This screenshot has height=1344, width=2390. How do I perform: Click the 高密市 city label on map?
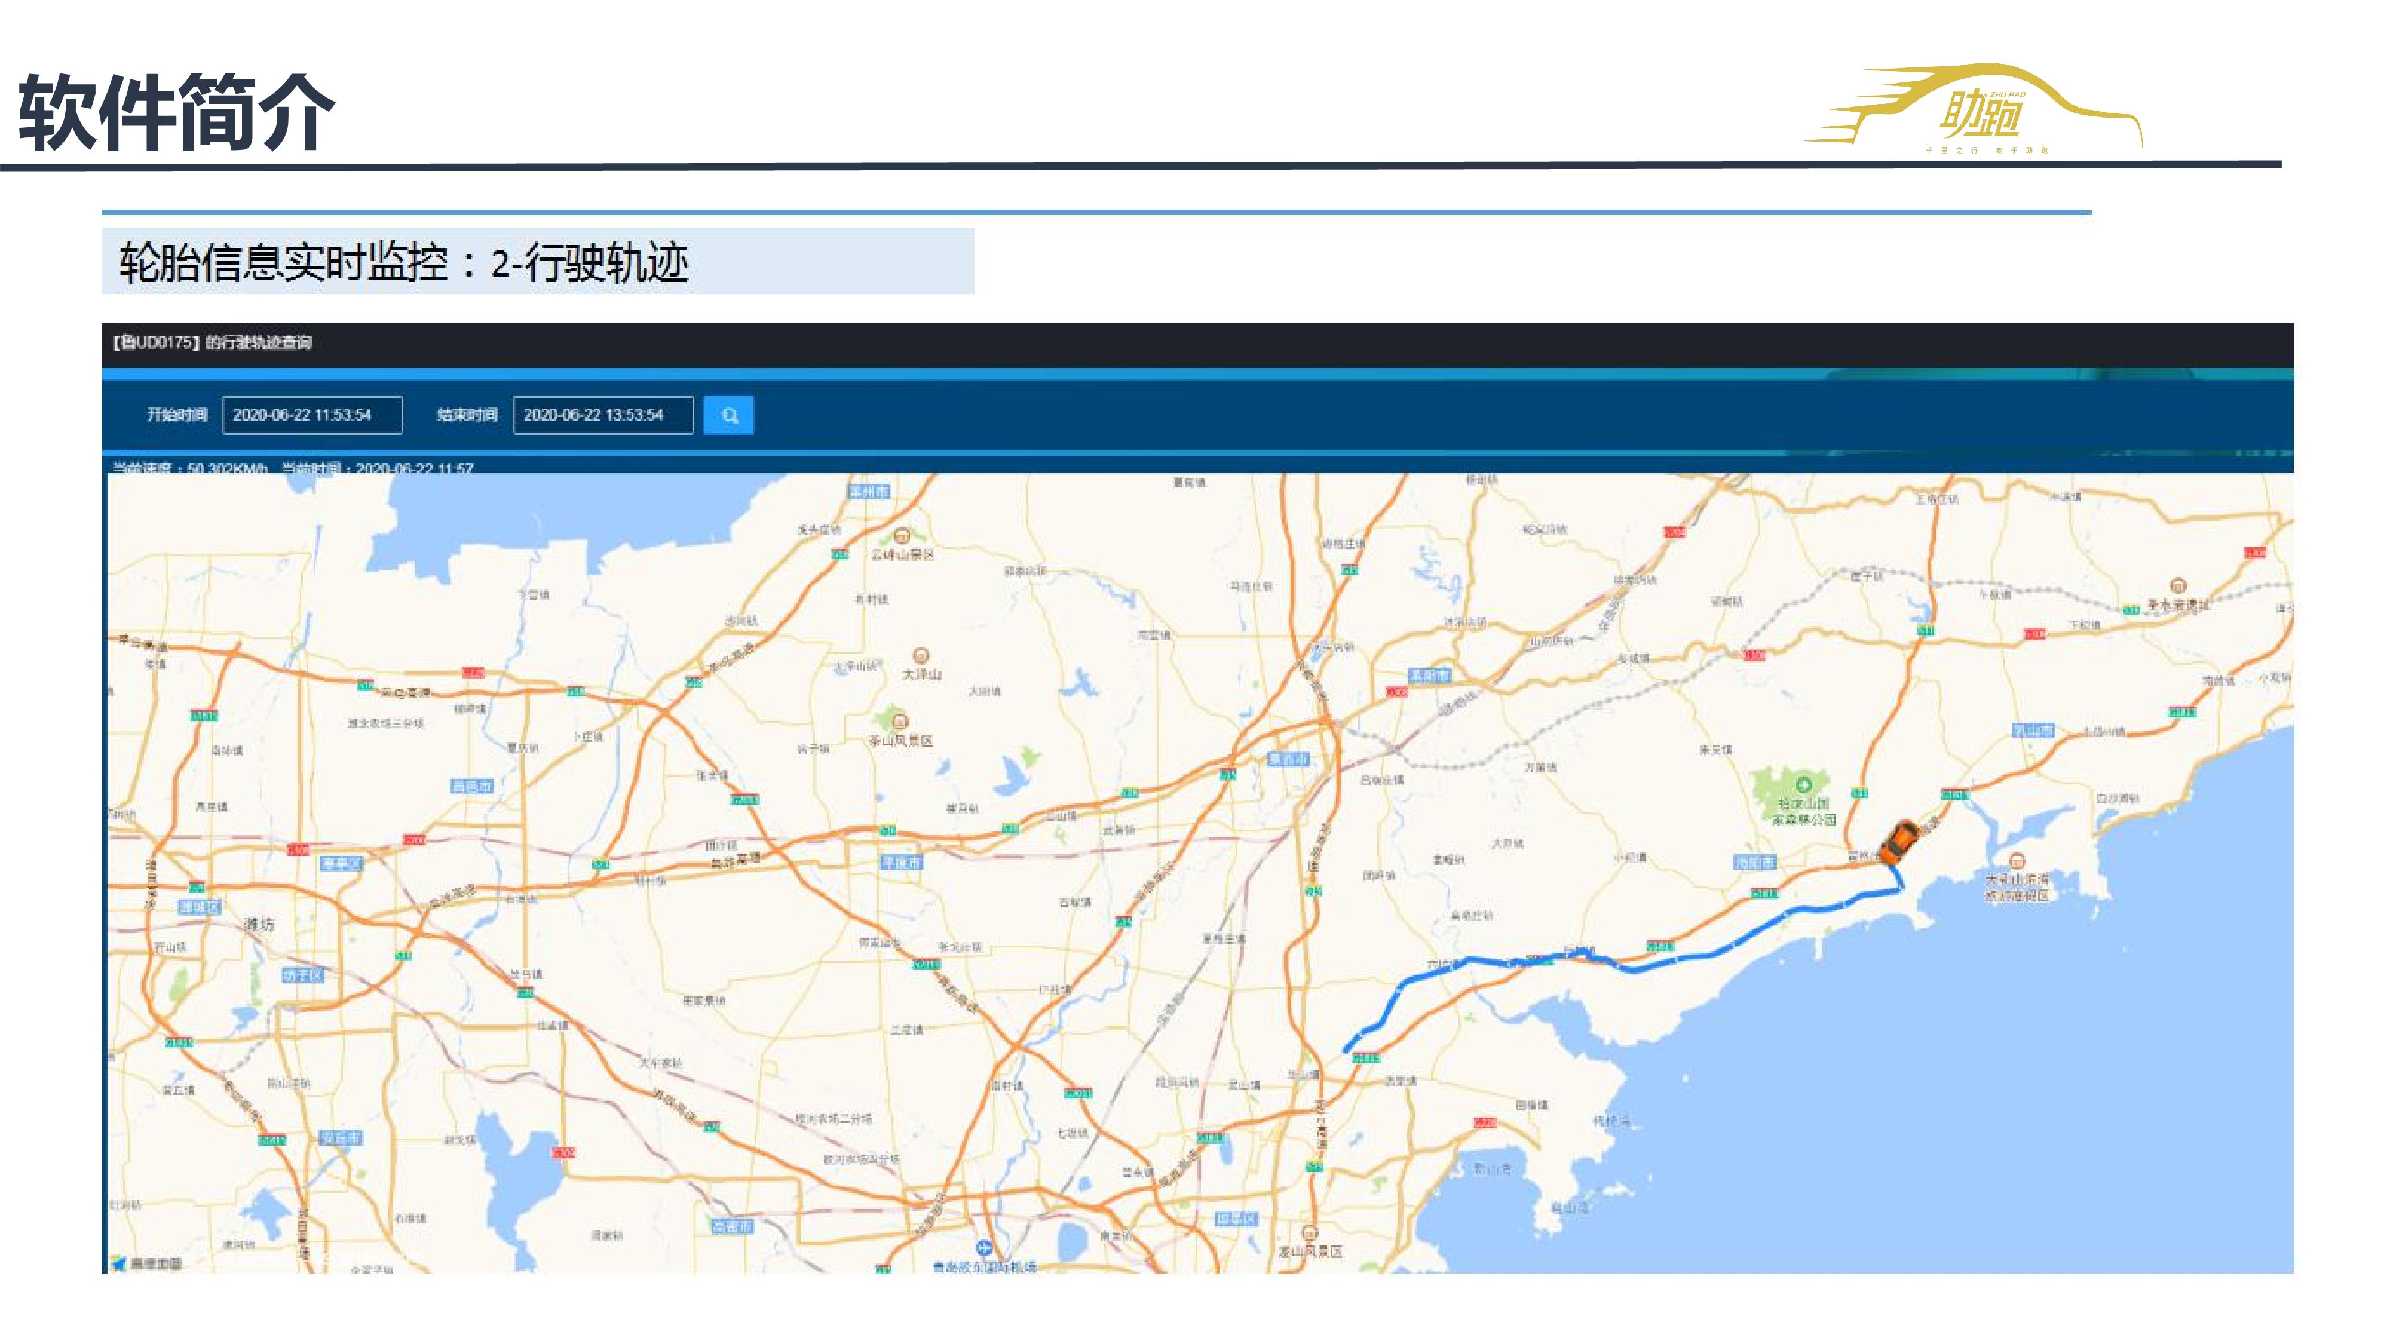(732, 1226)
